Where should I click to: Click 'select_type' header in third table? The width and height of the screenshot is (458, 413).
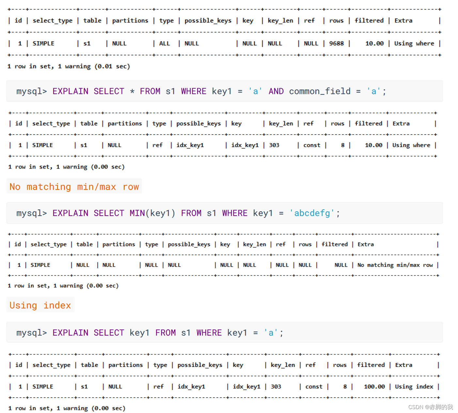coord(49,244)
